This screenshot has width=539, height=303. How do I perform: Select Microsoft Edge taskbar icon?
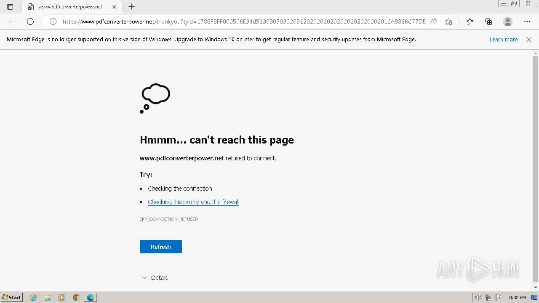point(91,298)
